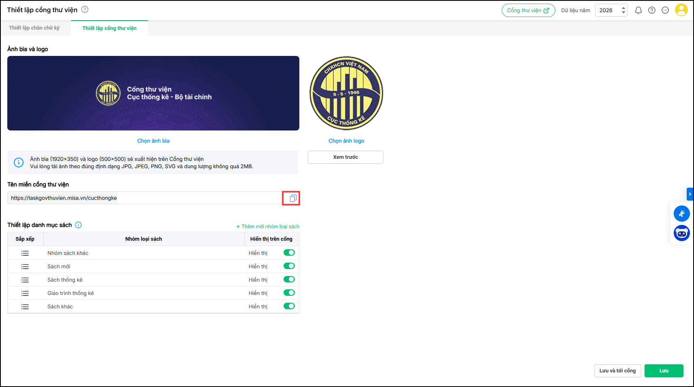Click the Hiển thị trên cổng column header
The height and width of the screenshot is (387, 694).
(271, 239)
